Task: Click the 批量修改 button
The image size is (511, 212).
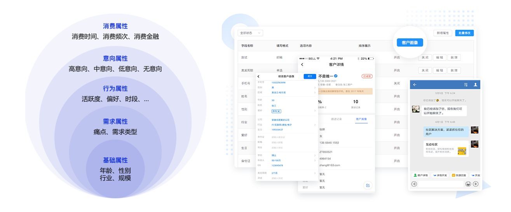Action: point(464,33)
